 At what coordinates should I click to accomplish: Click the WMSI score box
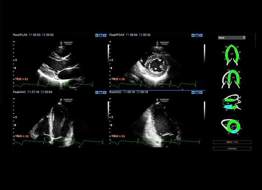point(232,142)
